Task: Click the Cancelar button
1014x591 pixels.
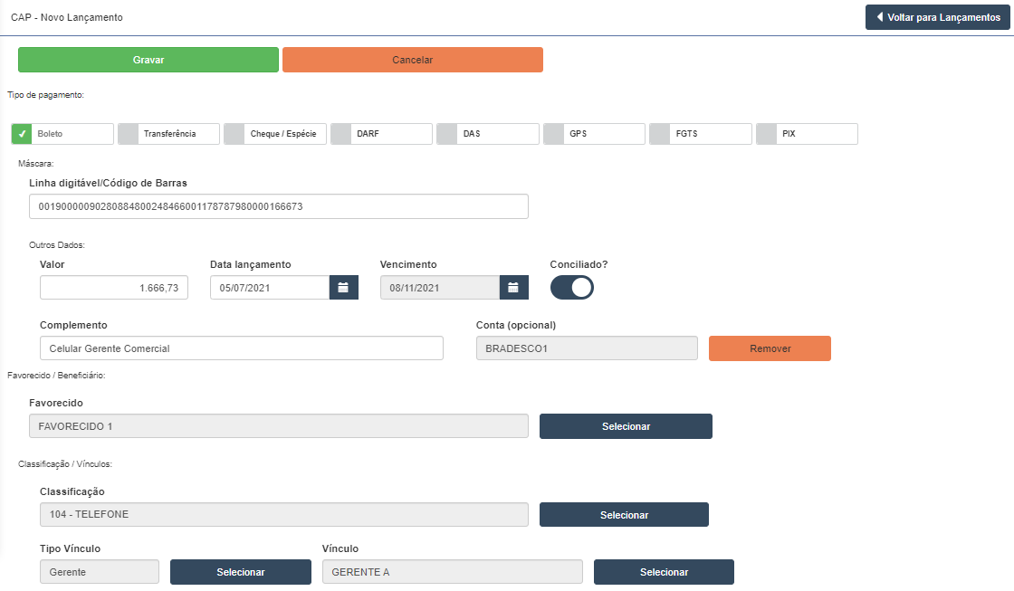Action: pos(412,60)
